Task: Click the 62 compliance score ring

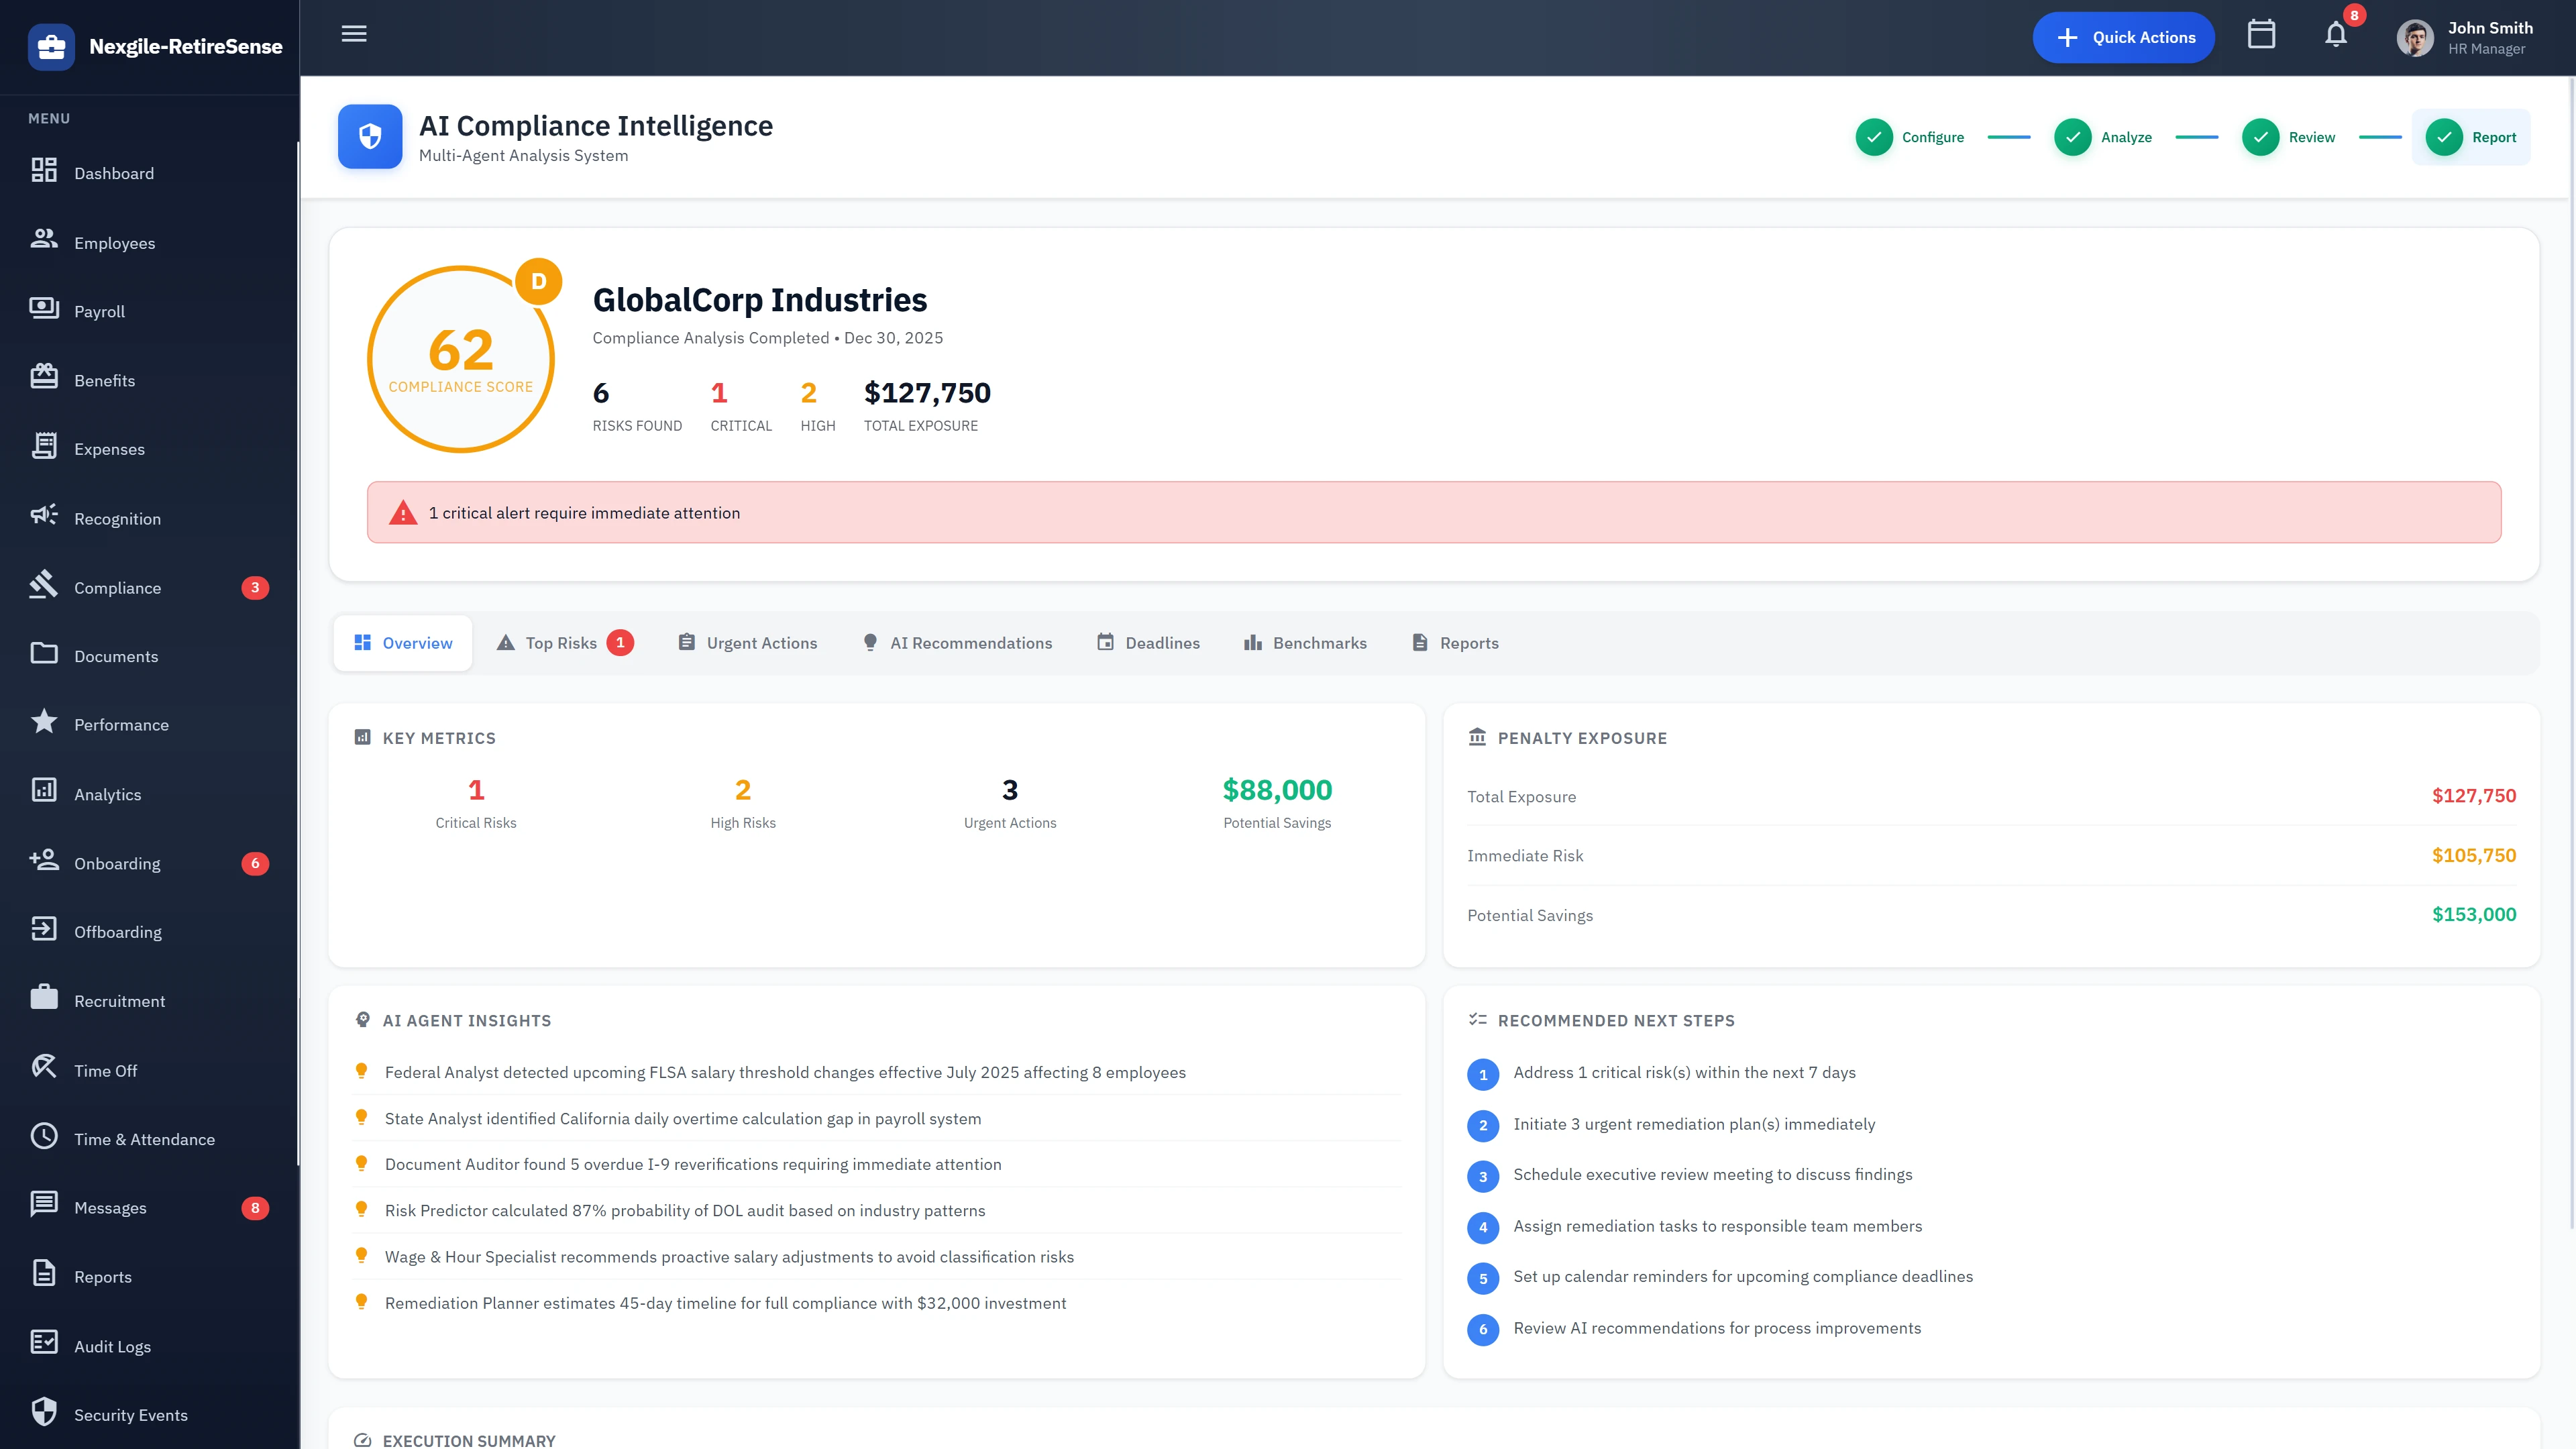Action: [461, 357]
